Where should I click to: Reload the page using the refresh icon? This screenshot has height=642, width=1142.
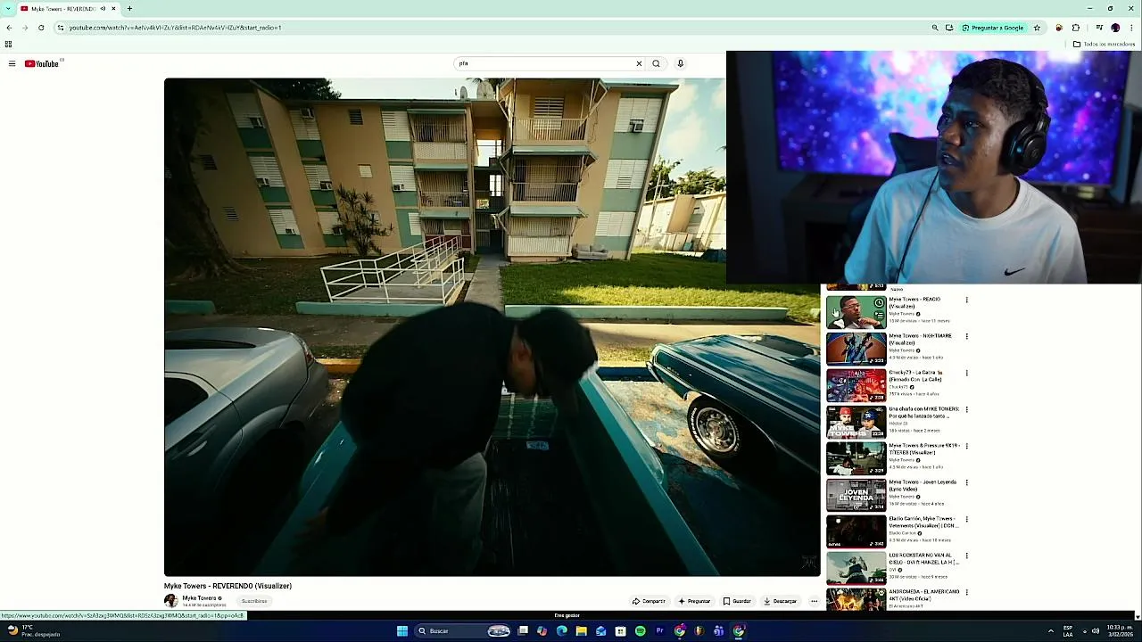point(41,28)
